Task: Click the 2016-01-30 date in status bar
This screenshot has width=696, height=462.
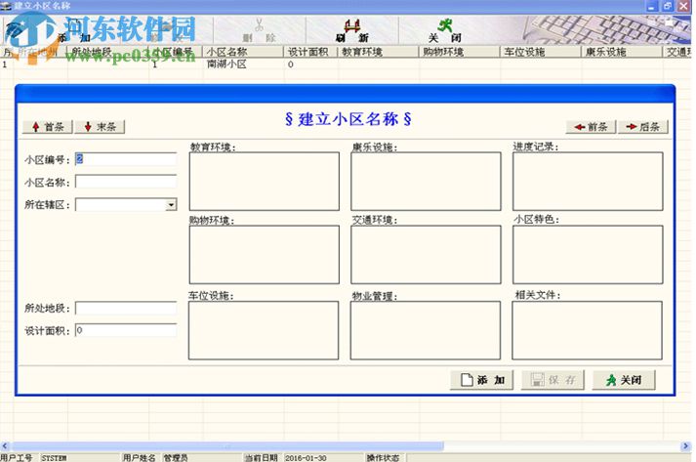Action: click(x=306, y=458)
